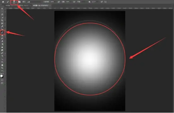Select the Horizontal Type tool

point(2,56)
